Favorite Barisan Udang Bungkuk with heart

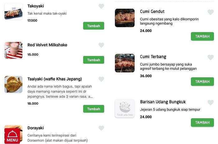(x=211, y=103)
